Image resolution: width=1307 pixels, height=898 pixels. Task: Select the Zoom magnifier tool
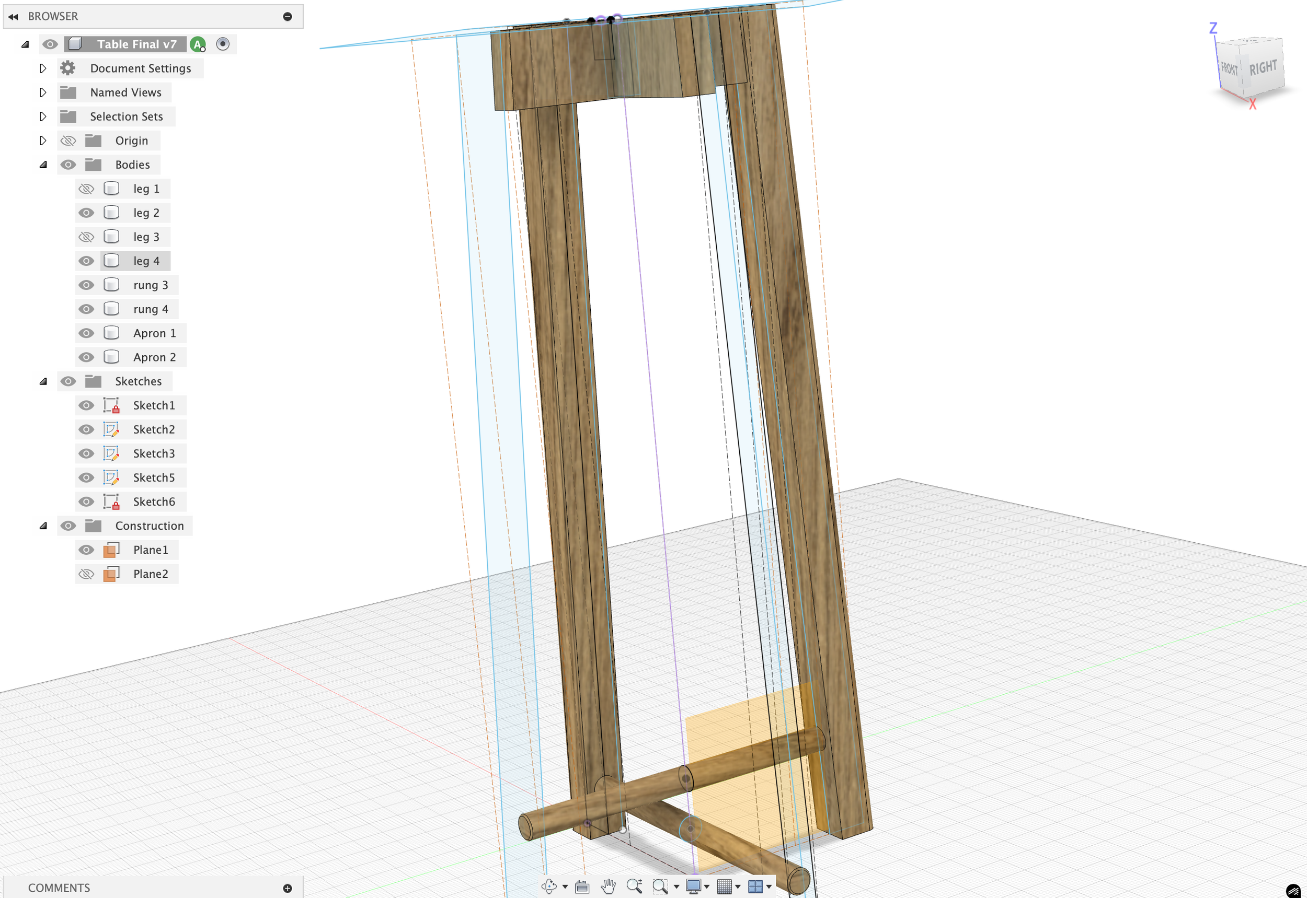[x=634, y=886]
